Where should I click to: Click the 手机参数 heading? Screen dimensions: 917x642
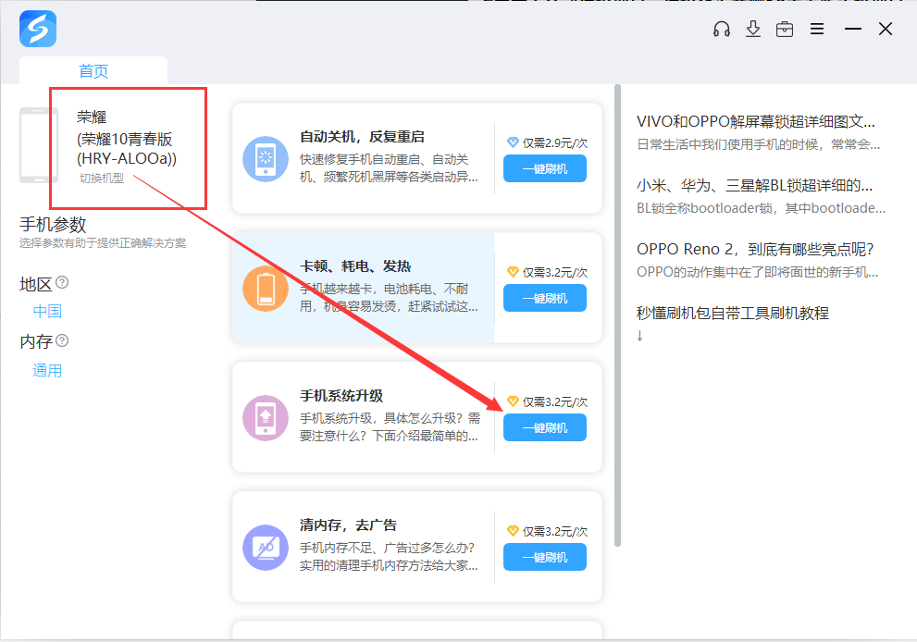(x=54, y=225)
